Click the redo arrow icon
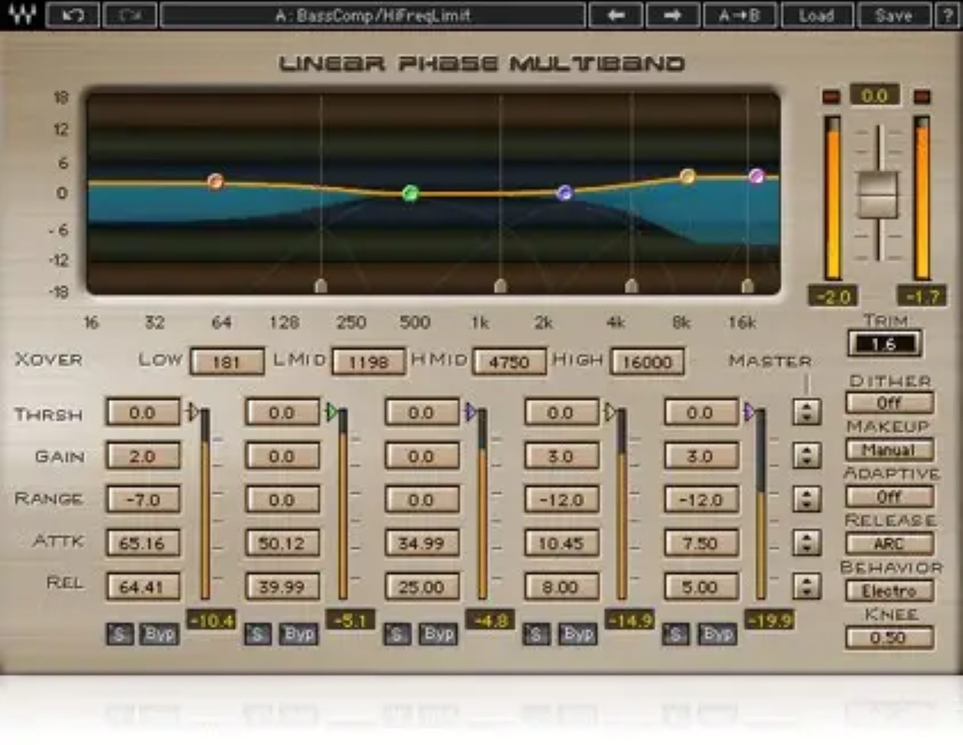This screenshot has width=963, height=745. (x=129, y=15)
